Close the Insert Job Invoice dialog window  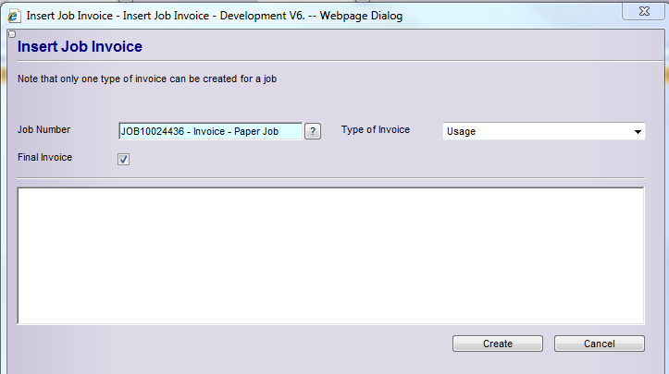tap(638, 14)
